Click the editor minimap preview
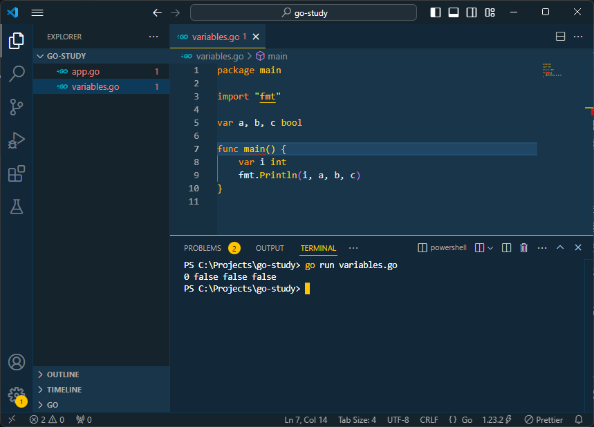This screenshot has width=594, height=427. 552,70
